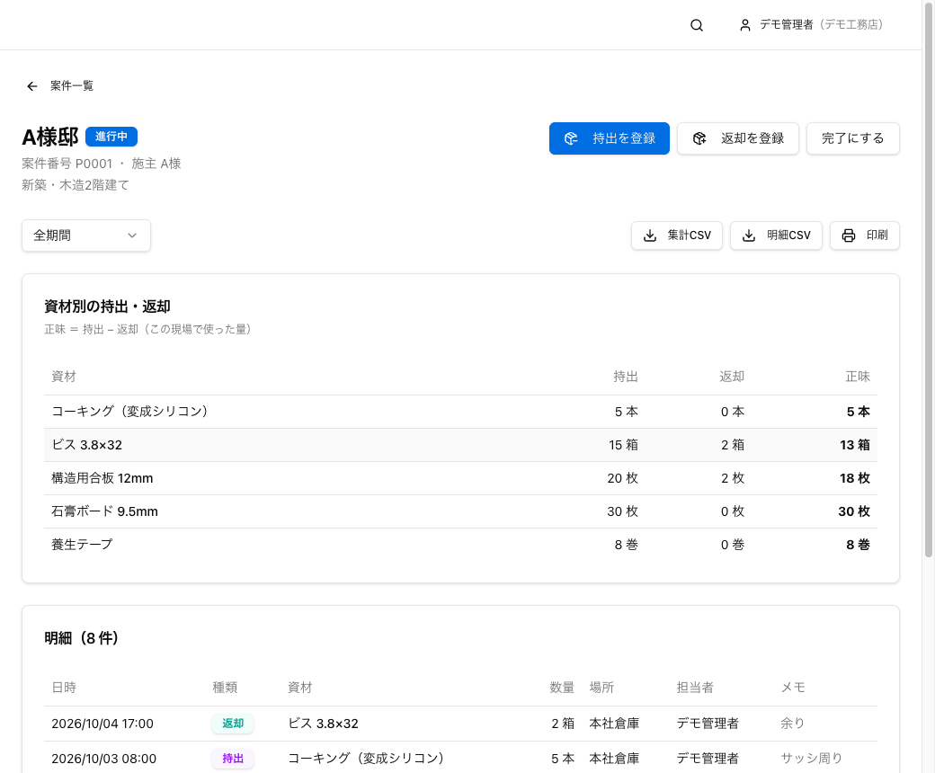
Task: Click the green 返却 tag
Action: coord(233,724)
